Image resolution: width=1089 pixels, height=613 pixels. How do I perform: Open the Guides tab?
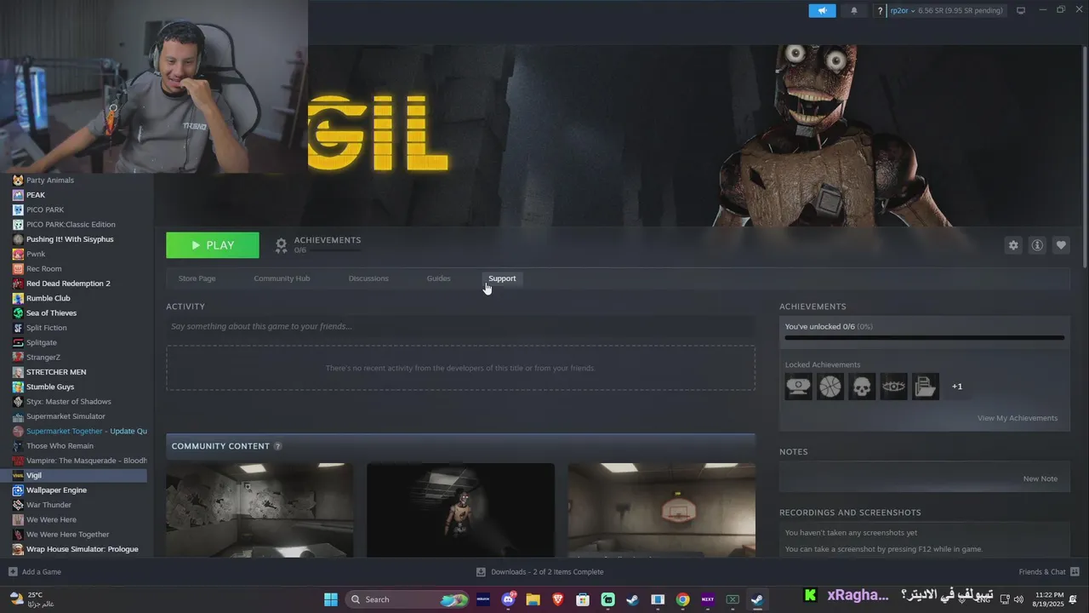coord(438,278)
